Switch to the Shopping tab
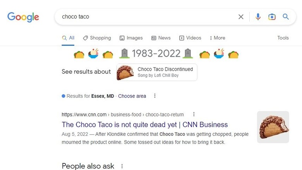 pos(97,38)
